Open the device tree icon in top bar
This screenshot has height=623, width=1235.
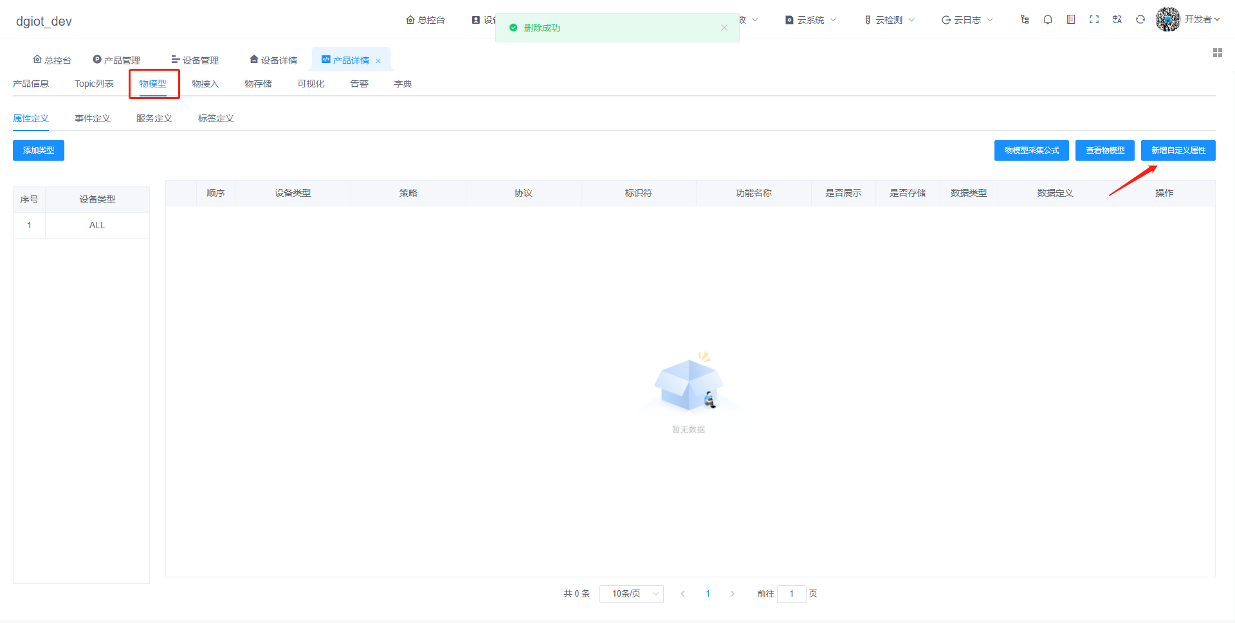point(1025,20)
